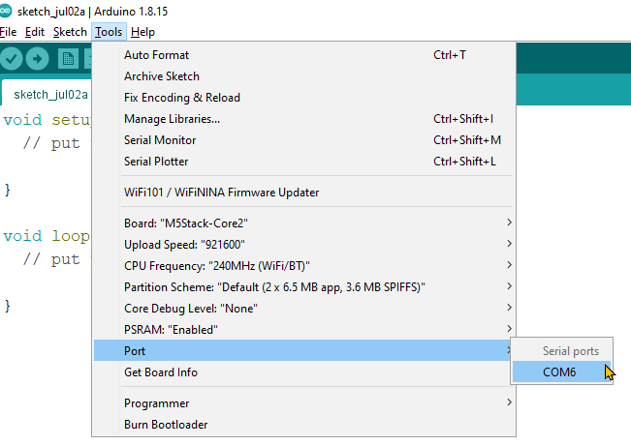Expand the Board "M5Stack-Core2" submenu
The height and width of the screenshot is (446, 631).
(304, 223)
